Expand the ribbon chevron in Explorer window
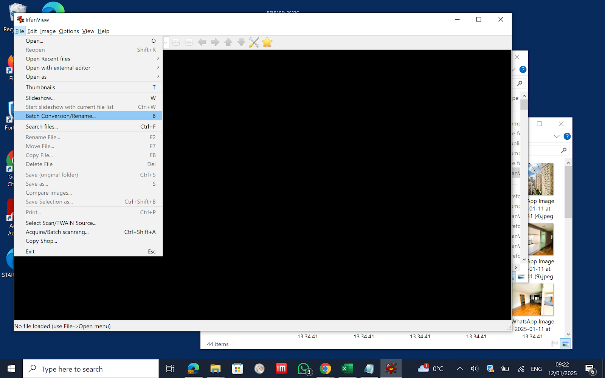Screen dimensions: 605x378 click(x=557, y=136)
